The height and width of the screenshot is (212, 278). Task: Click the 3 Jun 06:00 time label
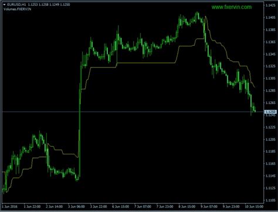pos(76,207)
